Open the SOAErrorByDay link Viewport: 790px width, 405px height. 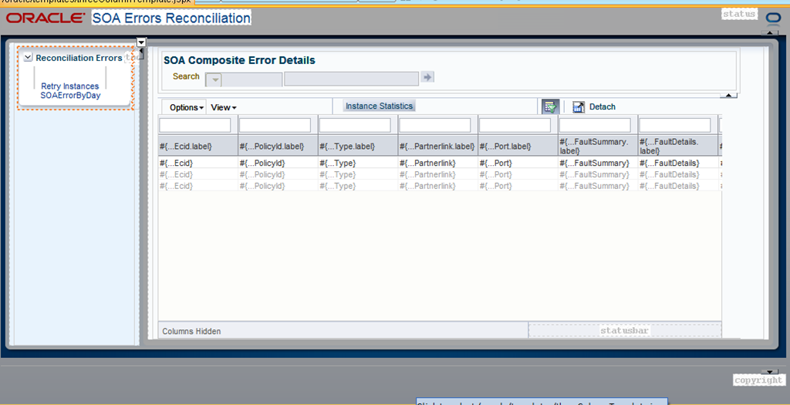pos(70,95)
